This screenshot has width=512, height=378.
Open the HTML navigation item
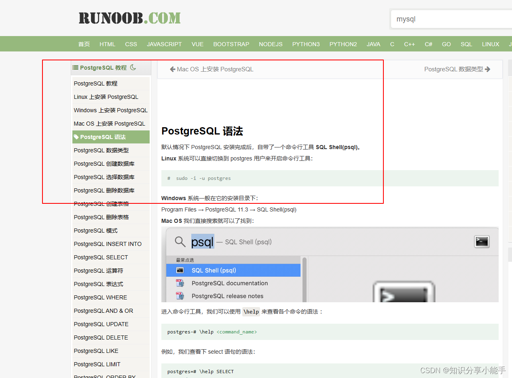pos(107,44)
